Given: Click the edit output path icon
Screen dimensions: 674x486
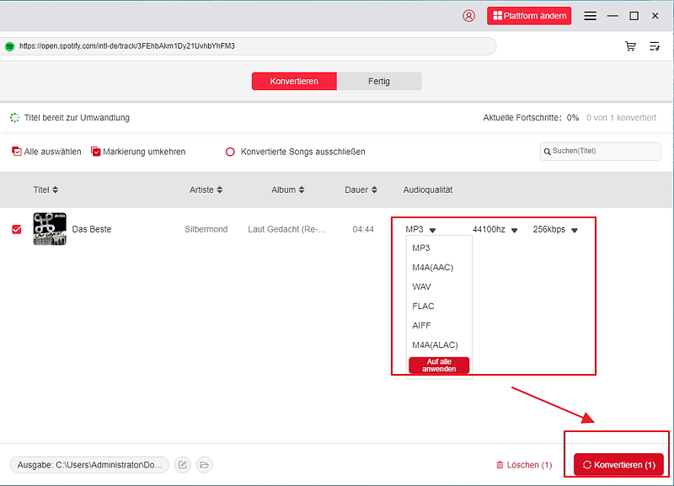Looking at the screenshot, I should coord(183,465).
